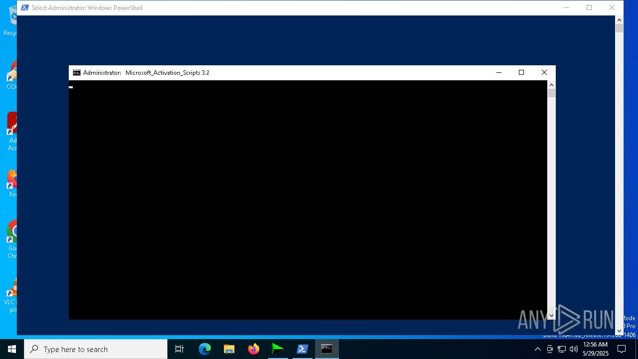Click the safely remove hardware tray icon
This screenshot has width=638, height=359.
point(550,349)
